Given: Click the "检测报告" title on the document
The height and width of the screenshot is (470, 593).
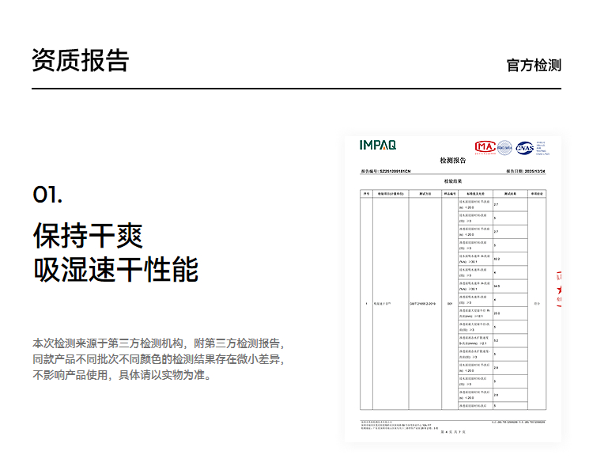Looking at the screenshot, I should [x=453, y=161].
